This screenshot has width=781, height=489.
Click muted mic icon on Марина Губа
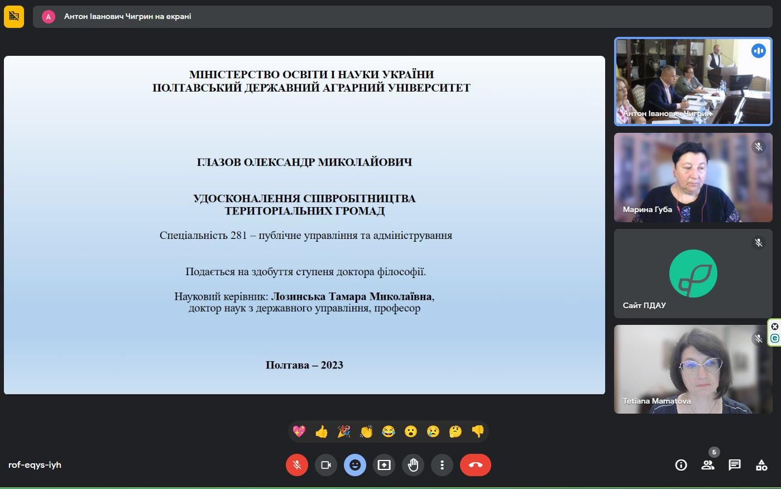758,147
